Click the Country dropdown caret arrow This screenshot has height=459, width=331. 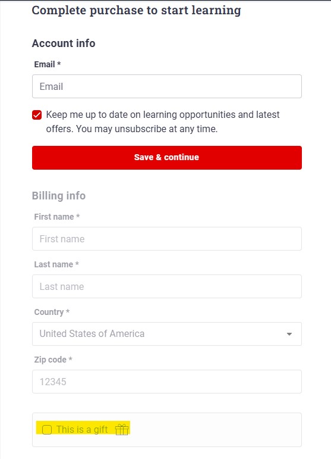pos(289,334)
